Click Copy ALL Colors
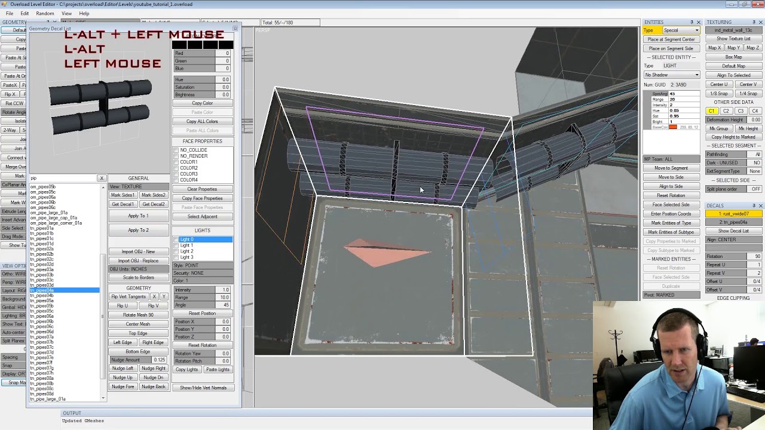The width and height of the screenshot is (765, 430). coord(202,122)
